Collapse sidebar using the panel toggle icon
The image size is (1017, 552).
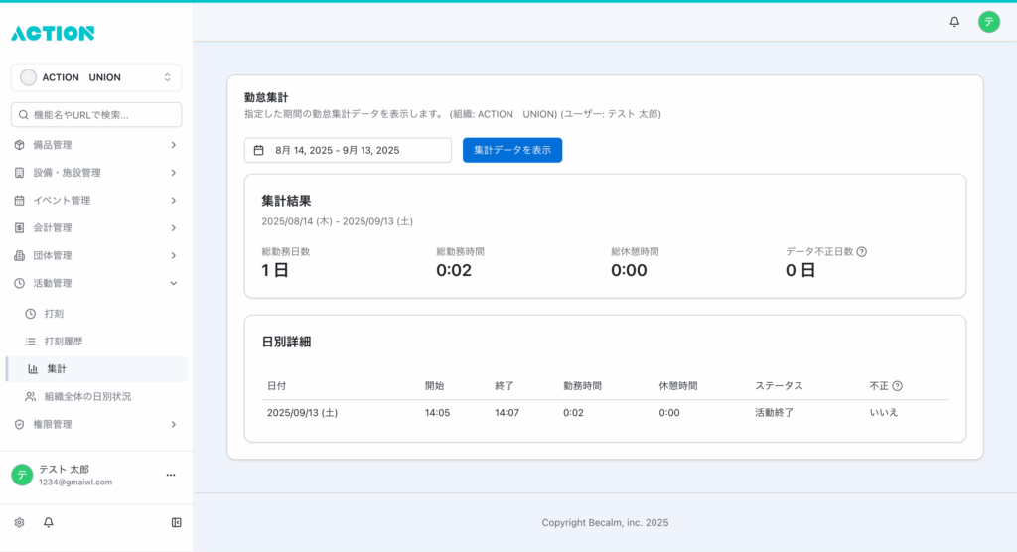pyautogui.click(x=176, y=522)
